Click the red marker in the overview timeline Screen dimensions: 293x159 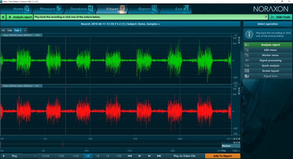pos(63,144)
